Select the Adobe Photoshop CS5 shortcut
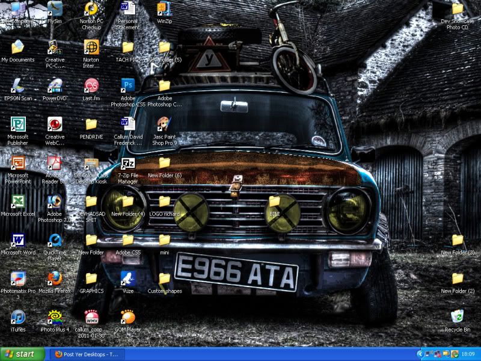 click(127, 85)
